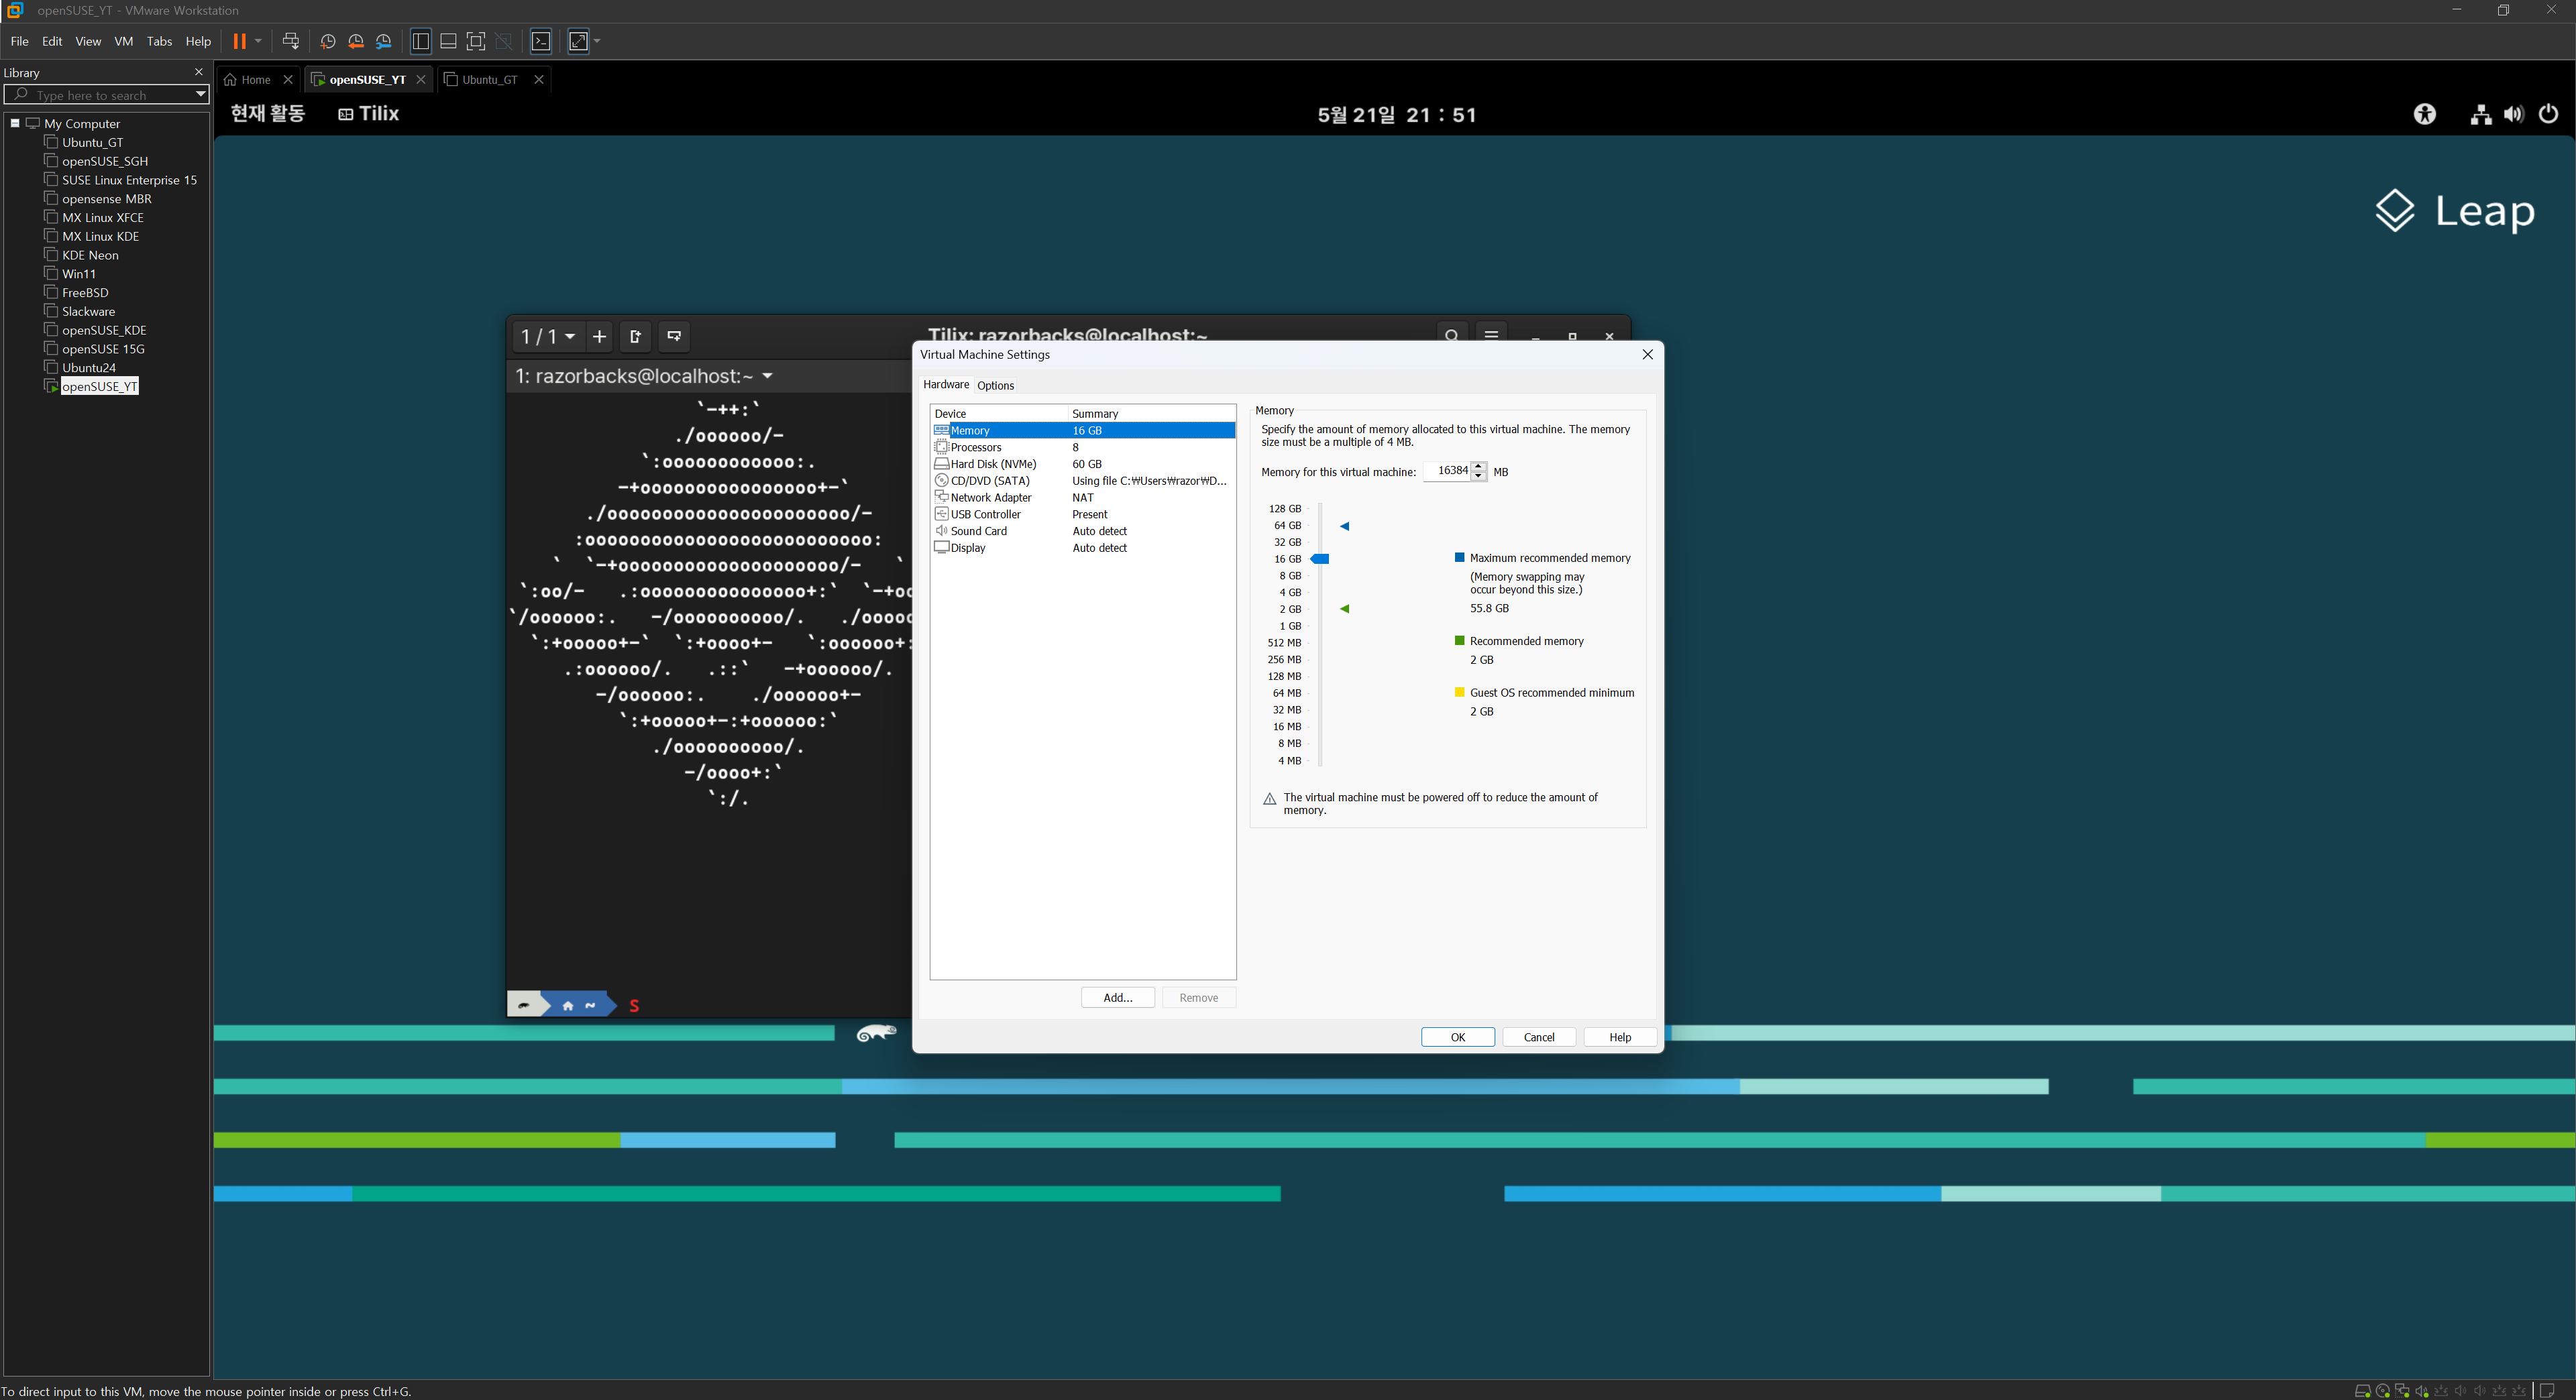Take a snapshot of this VM

click(x=328, y=41)
